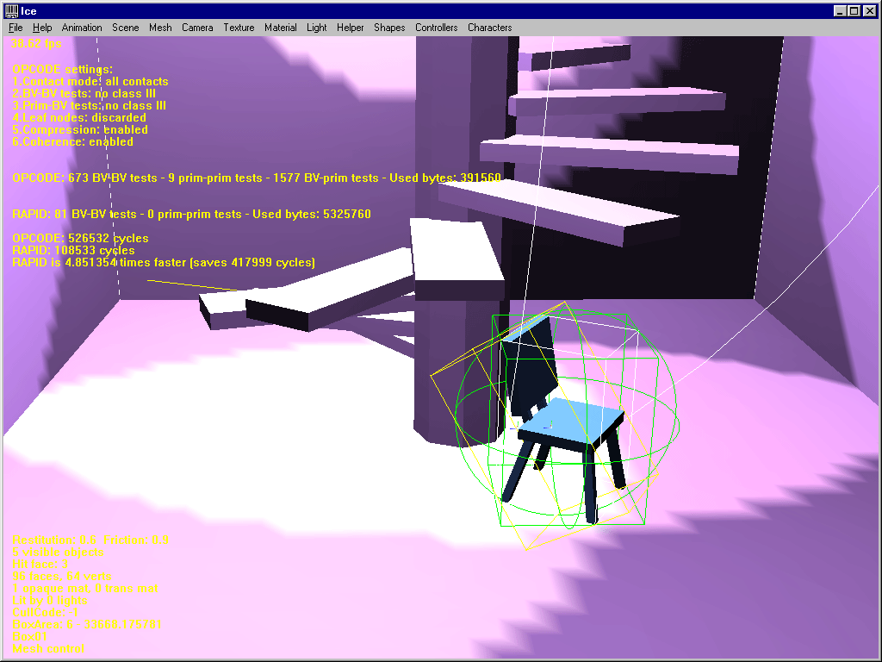Image resolution: width=882 pixels, height=662 pixels.
Task: Click '5.Compression: enabled' line
Action: [80, 129]
